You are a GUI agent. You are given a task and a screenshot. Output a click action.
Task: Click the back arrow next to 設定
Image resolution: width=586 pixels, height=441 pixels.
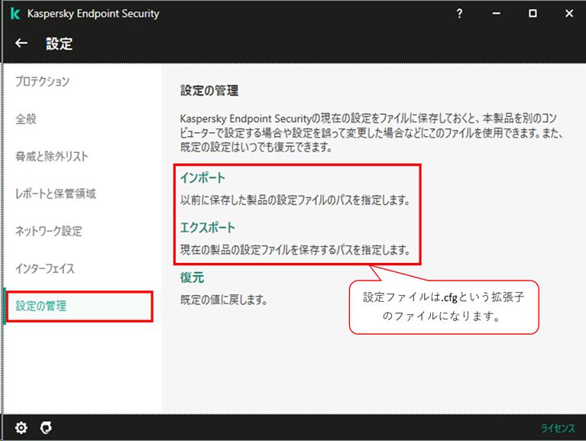(21, 44)
